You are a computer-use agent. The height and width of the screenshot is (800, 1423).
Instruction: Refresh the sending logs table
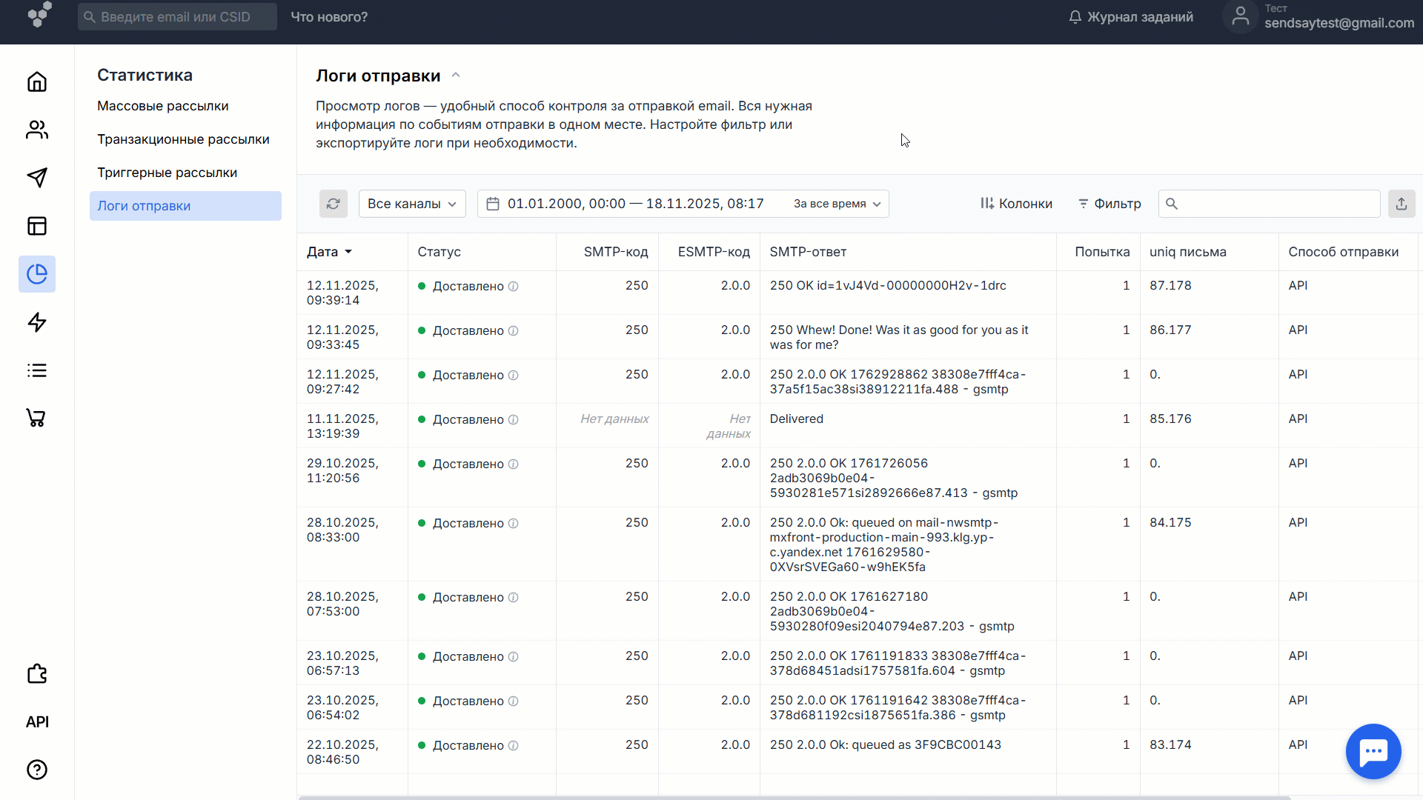pos(334,204)
